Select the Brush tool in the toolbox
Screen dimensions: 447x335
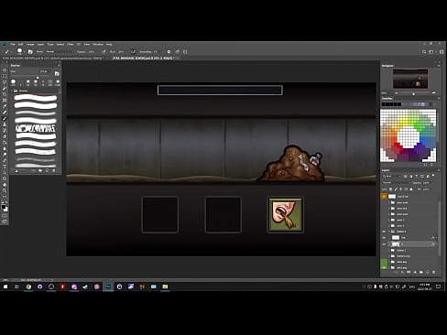[x=5, y=118]
